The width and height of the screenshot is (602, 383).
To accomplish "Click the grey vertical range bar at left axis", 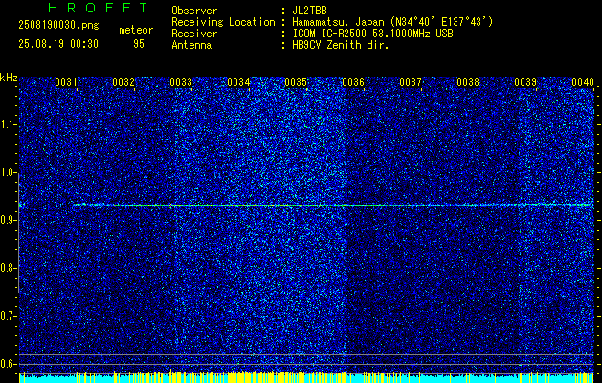I will pyautogui.click(x=18, y=233).
